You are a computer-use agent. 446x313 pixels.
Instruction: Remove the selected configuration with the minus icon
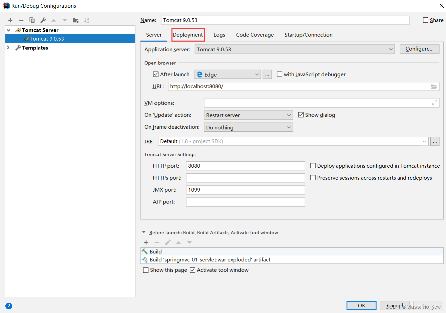21,20
